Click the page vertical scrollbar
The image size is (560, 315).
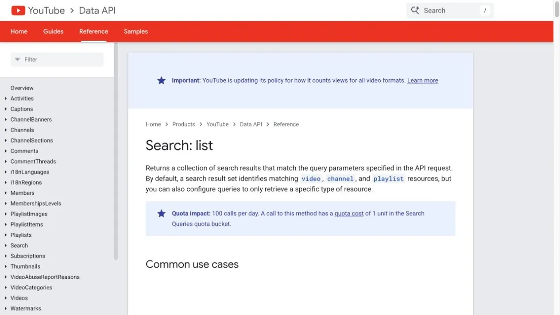557,9
